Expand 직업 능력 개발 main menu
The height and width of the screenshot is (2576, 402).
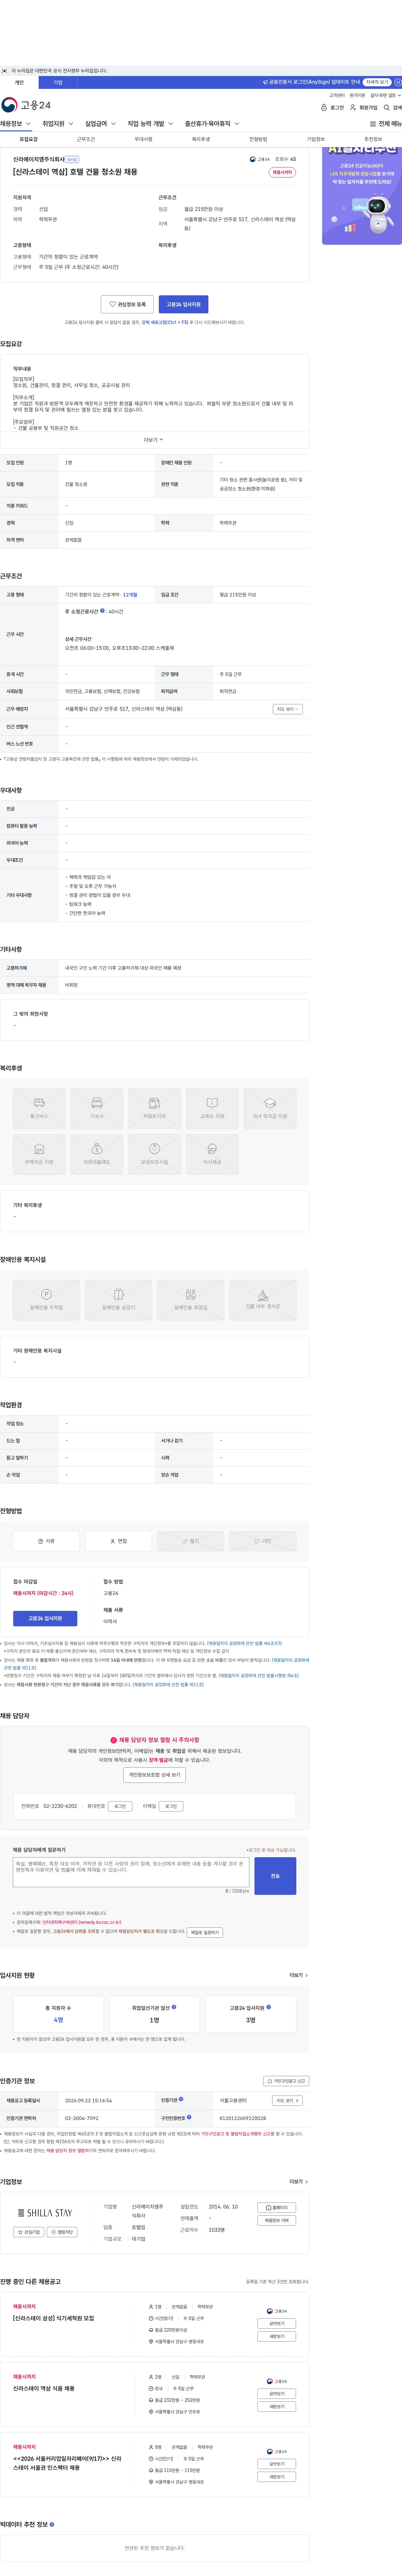150,124
